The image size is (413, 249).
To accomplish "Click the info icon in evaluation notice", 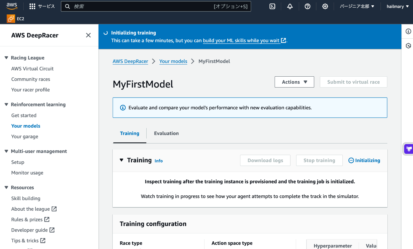I will (123, 108).
